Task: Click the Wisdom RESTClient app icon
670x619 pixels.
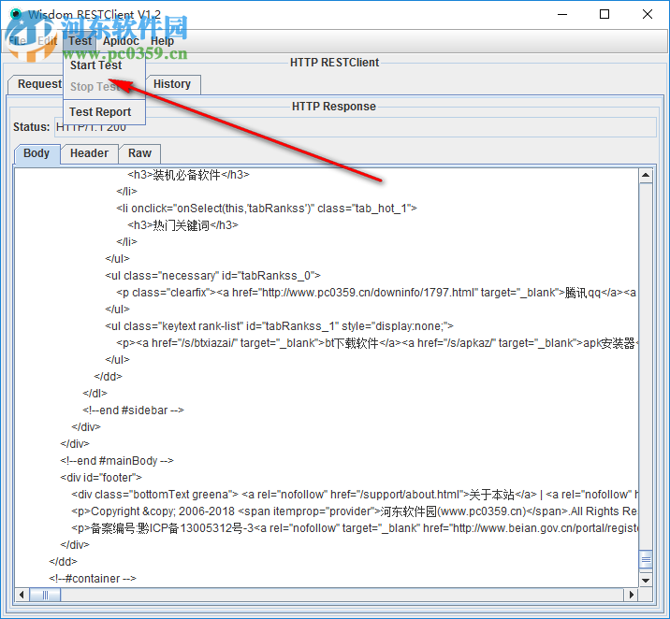Action: 15,14
